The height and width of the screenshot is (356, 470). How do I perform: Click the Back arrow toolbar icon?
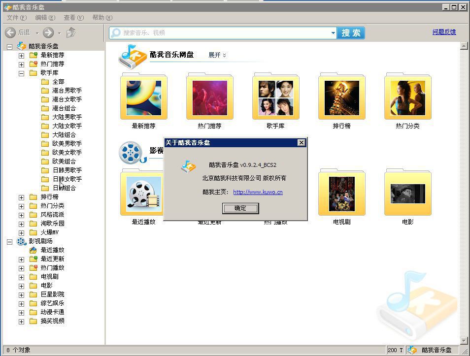(x=10, y=32)
